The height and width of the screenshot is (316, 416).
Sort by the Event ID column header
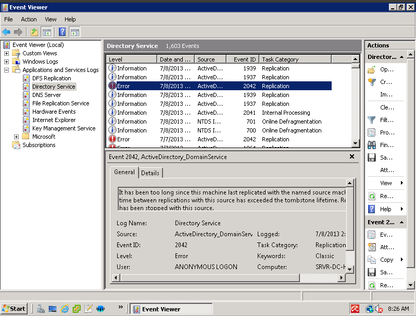[x=243, y=59]
